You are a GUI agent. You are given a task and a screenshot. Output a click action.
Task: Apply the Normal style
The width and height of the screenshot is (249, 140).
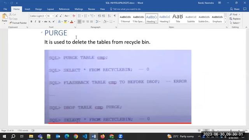(125, 19)
